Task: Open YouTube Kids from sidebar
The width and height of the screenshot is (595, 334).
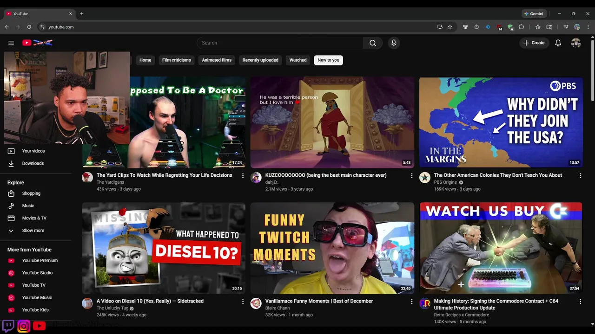Action: (36, 310)
